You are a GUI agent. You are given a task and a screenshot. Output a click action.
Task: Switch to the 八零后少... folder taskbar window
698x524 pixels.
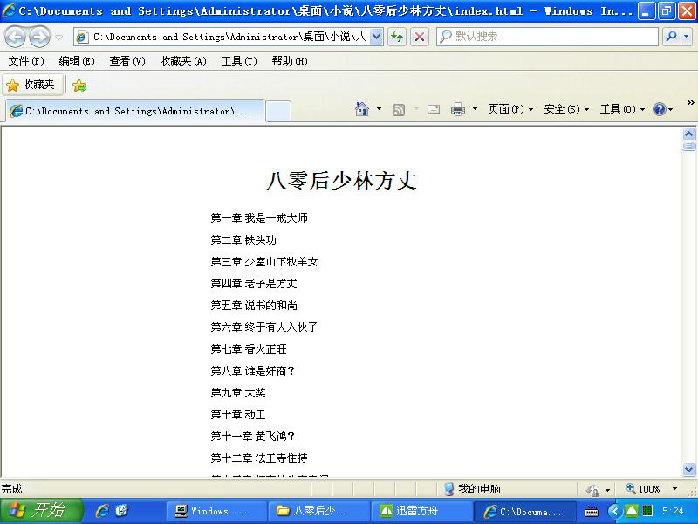pyautogui.click(x=318, y=511)
